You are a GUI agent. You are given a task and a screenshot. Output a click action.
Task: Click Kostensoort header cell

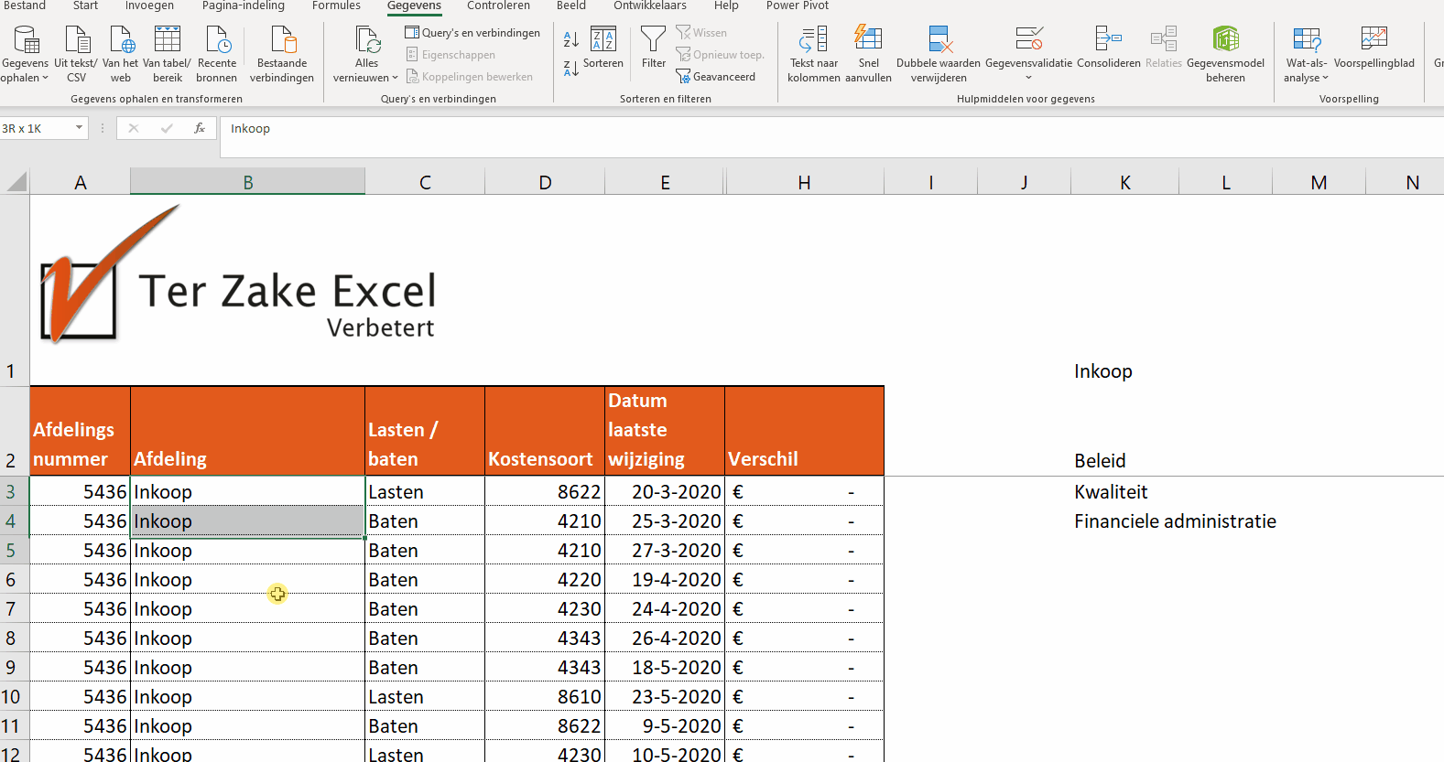tap(545, 431)
